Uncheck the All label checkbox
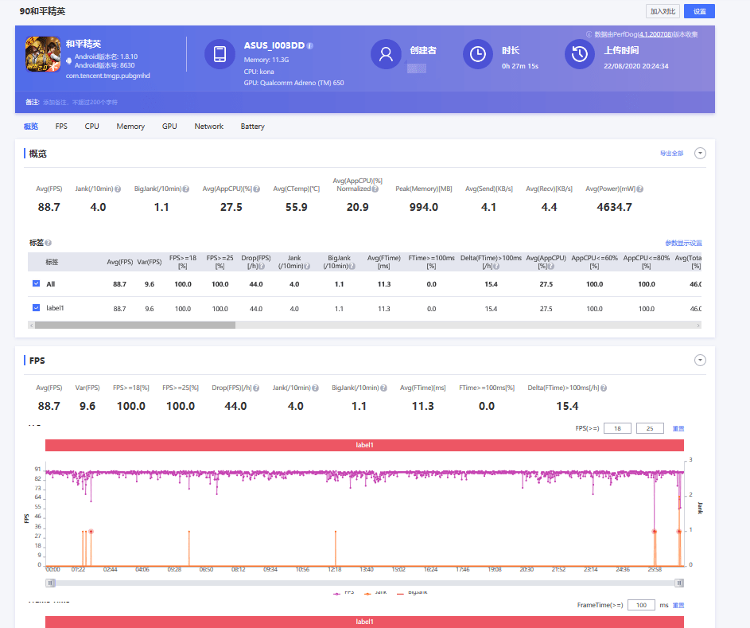The height and width of the screenshot is (628, 750). pos(36,283)
